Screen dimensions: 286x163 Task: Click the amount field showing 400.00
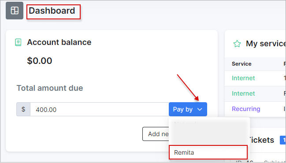tap(100, 109)
